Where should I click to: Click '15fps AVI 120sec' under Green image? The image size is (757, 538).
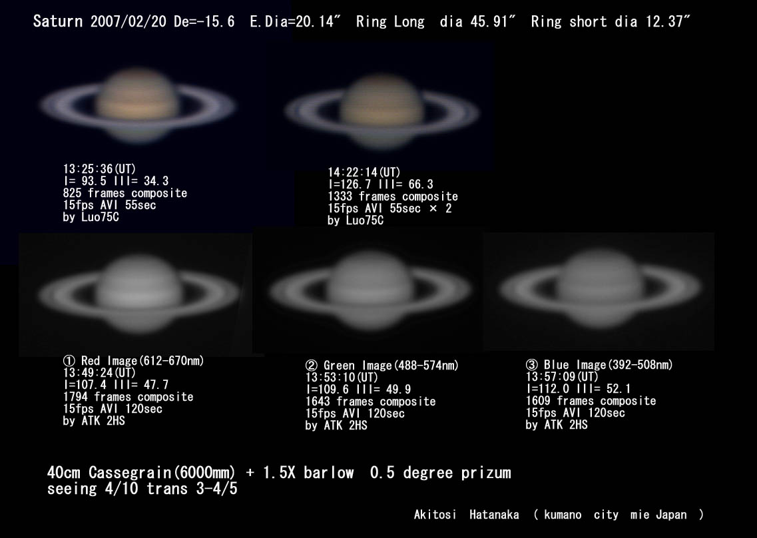[355, 414]
